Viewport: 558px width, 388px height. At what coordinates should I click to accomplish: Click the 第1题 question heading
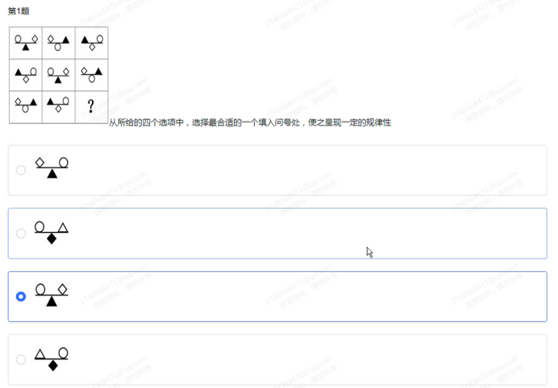click(x=19, y=11)
